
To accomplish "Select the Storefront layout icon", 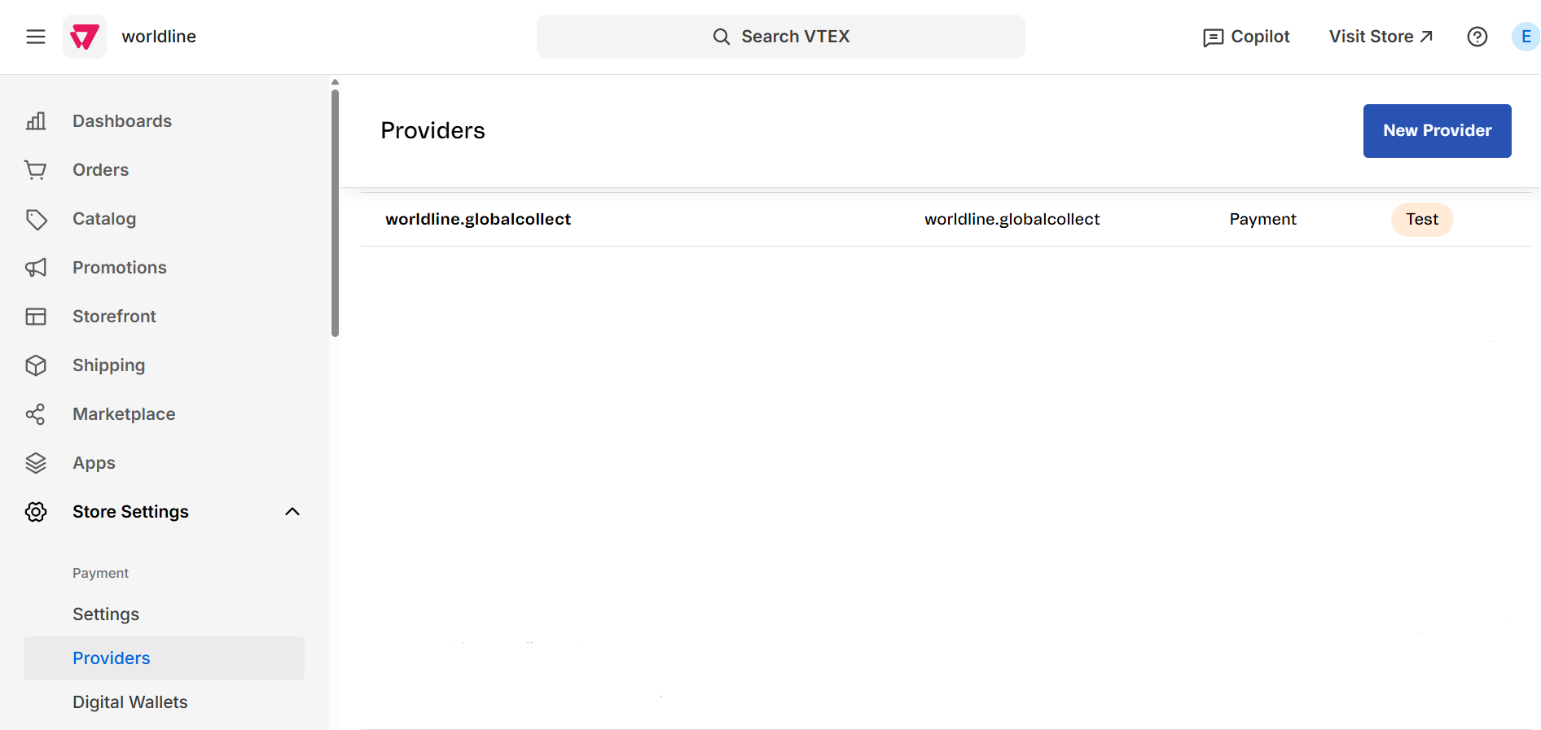I will click(x=36, y=316).
